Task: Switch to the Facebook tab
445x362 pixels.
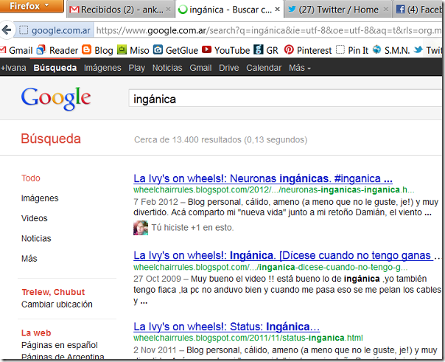Action: (419, 10)
